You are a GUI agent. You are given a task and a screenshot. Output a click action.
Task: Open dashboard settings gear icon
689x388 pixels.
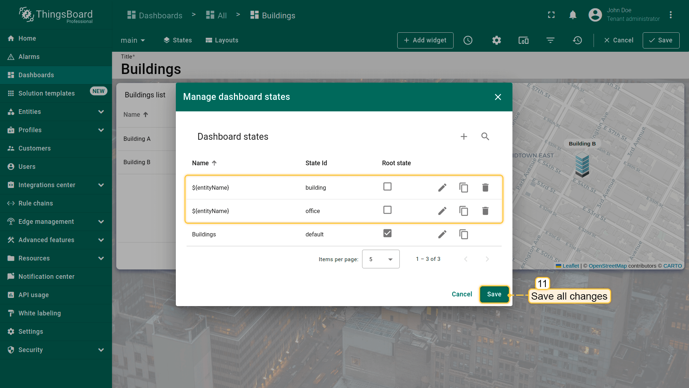[496, 40]
